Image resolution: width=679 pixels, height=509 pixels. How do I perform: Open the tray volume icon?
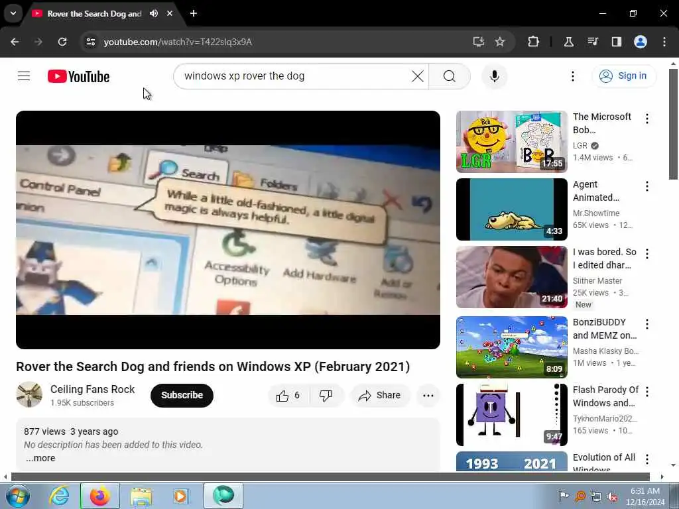(x=612, y=496)
